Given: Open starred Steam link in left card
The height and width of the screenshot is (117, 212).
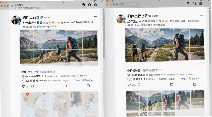Looking at the screenshot, I should click(x=87, y=80).
